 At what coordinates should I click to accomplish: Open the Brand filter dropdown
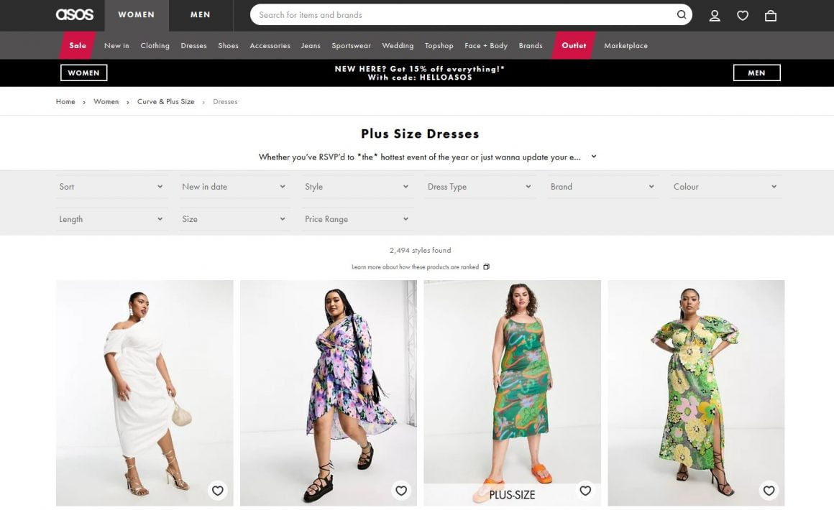click(602, 187)
